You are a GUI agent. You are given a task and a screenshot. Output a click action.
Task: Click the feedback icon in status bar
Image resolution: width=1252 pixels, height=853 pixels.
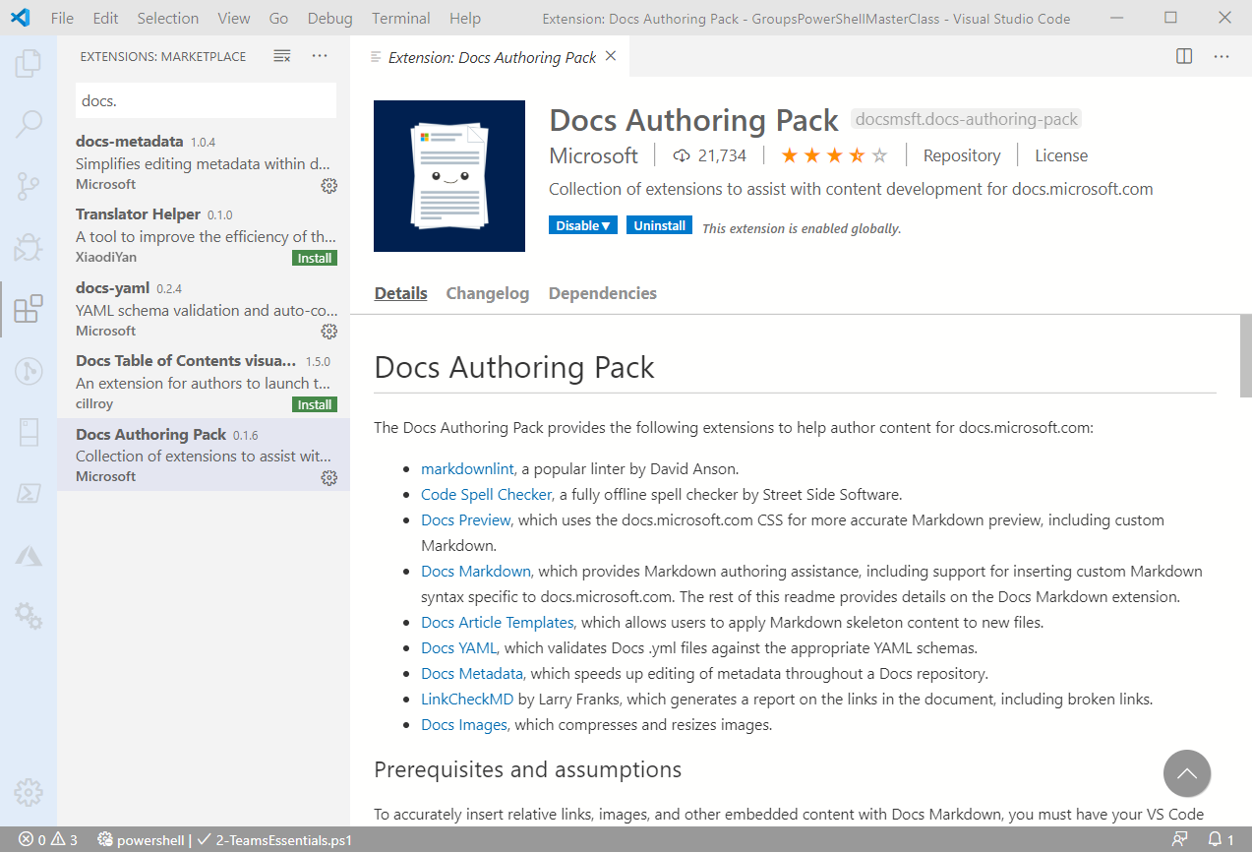(1180, 840)
